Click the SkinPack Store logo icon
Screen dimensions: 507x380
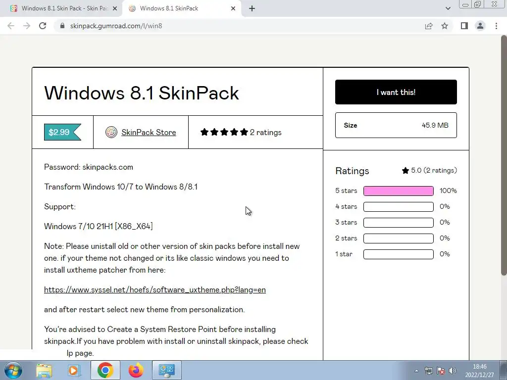[x=111, y=132]
